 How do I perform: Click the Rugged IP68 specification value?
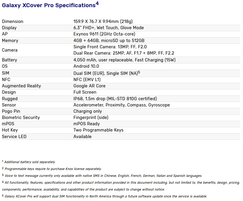(x=115, y=99)
